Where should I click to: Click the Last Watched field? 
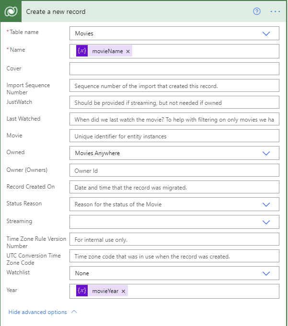pos(174,119)
